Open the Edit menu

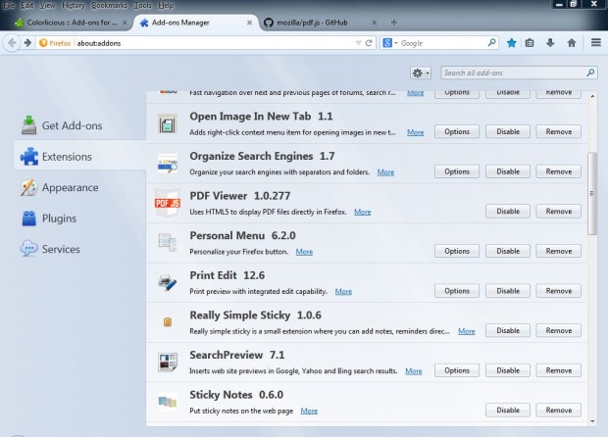click(26, 6)
